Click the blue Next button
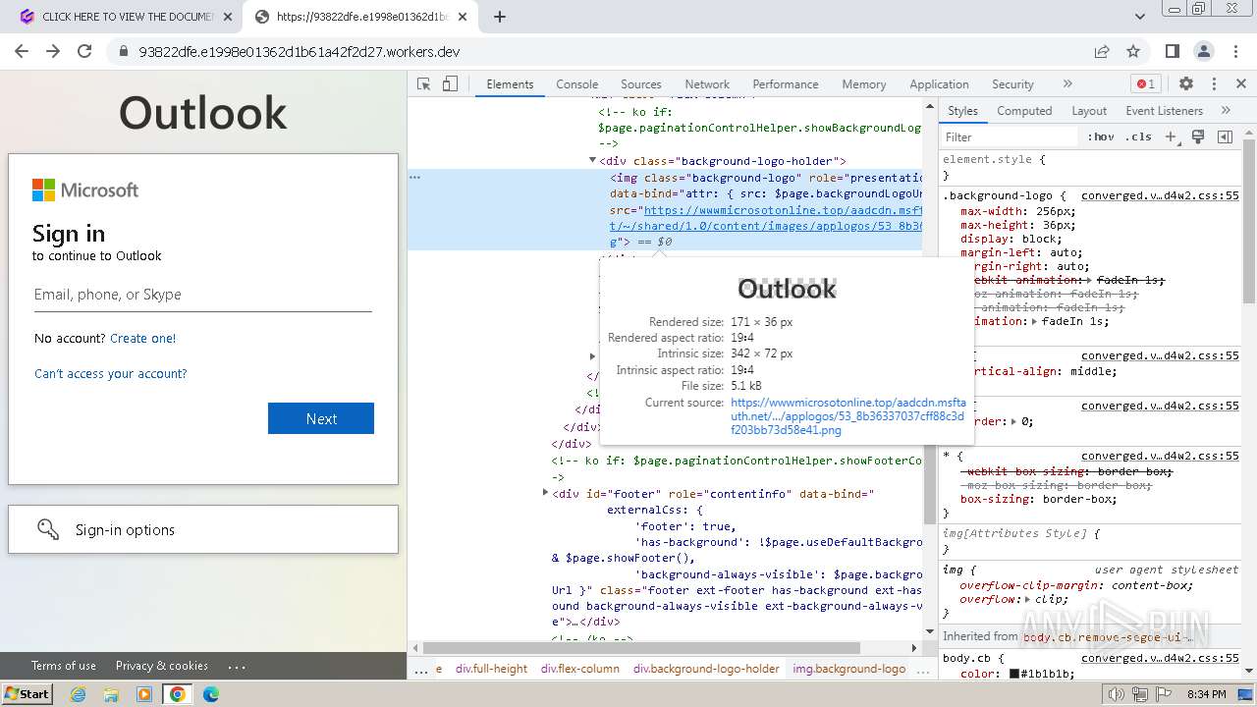 coord(321,418)
